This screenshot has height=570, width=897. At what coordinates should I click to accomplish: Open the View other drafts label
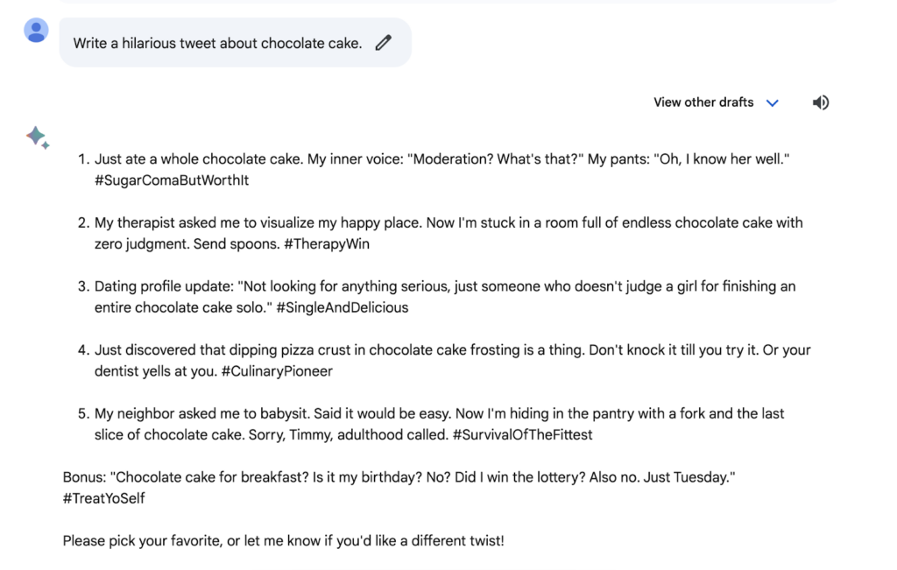pos(703,102)
